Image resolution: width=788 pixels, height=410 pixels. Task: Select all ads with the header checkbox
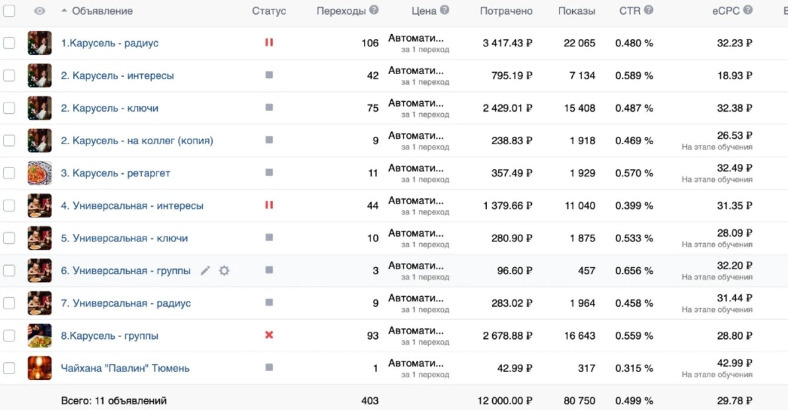coord(9,11)
